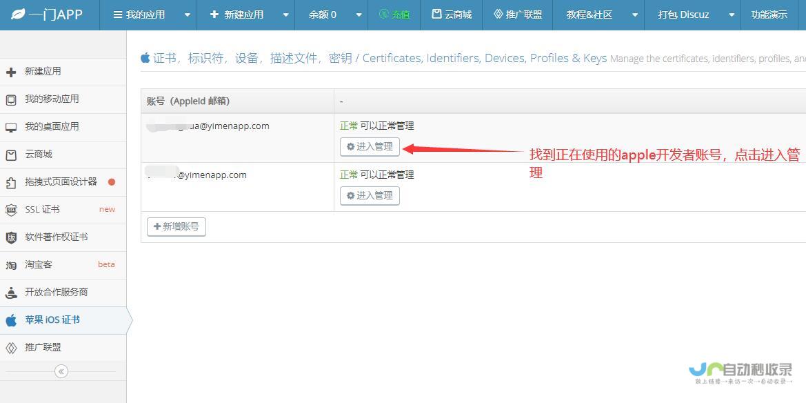The height and width of the screenshot is (403, 806).
Task: Click the service icon for 开放合作服务商
Action: (x=11, y=293)
